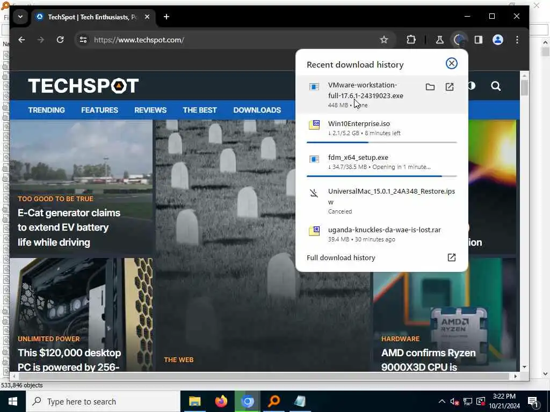The width and height of the screenshot is (550, 412).
Task: Show VMware-workstation exe in folder
Action: [430, 87]
